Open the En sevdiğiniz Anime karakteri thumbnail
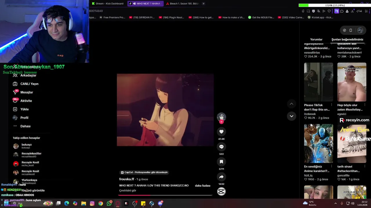Viewport: 371px width, 208px height. pos(319,144)
